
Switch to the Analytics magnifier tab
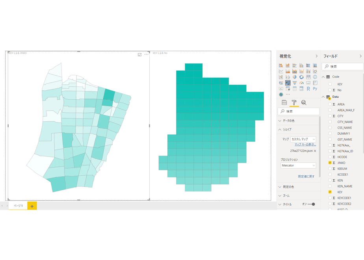[304, 102]
